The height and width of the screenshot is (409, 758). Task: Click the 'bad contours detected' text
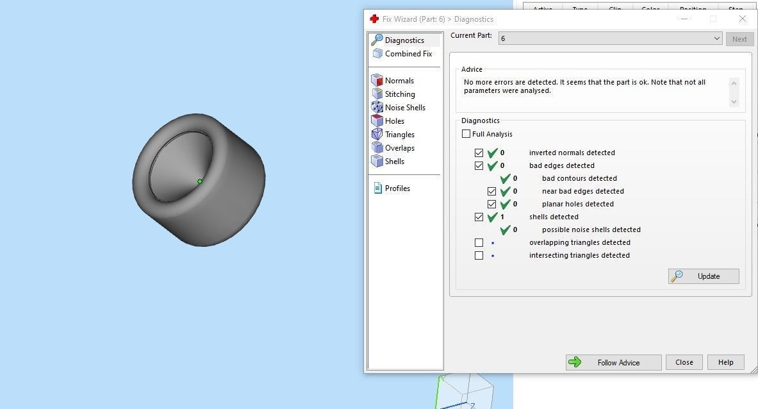coord(579,178)
